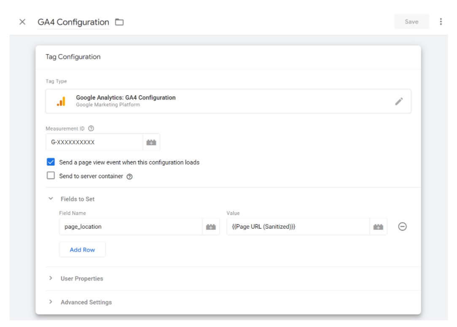Viewport: 457px width, 327px height.
Task: Click the Measurement ID input field
Action: [94, 143]
